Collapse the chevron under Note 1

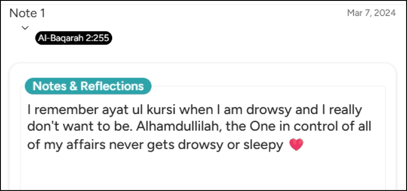pos(25,28)
